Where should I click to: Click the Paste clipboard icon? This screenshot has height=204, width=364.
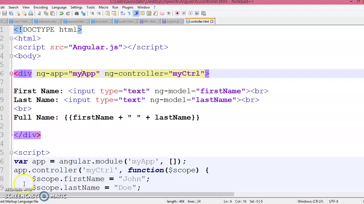[x=53, y=13]
